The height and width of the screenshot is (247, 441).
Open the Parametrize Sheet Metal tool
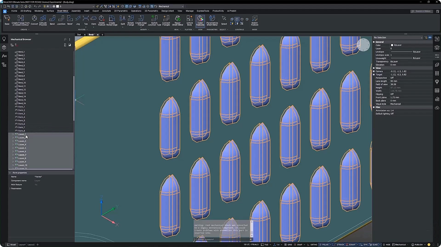click(x=212, y=20)
